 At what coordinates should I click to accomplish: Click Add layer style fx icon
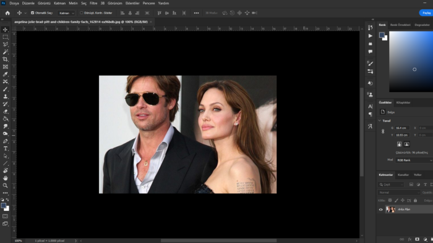[409, 239]
